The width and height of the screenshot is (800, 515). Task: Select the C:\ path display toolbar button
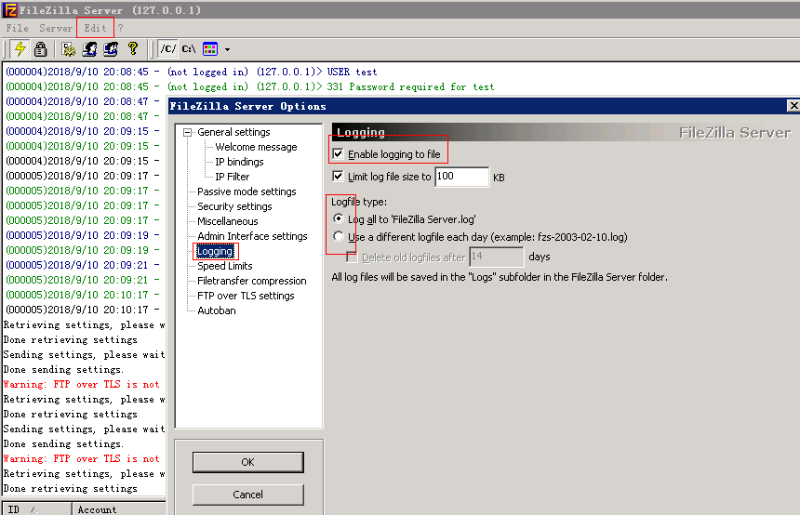[x=189, y=49]
